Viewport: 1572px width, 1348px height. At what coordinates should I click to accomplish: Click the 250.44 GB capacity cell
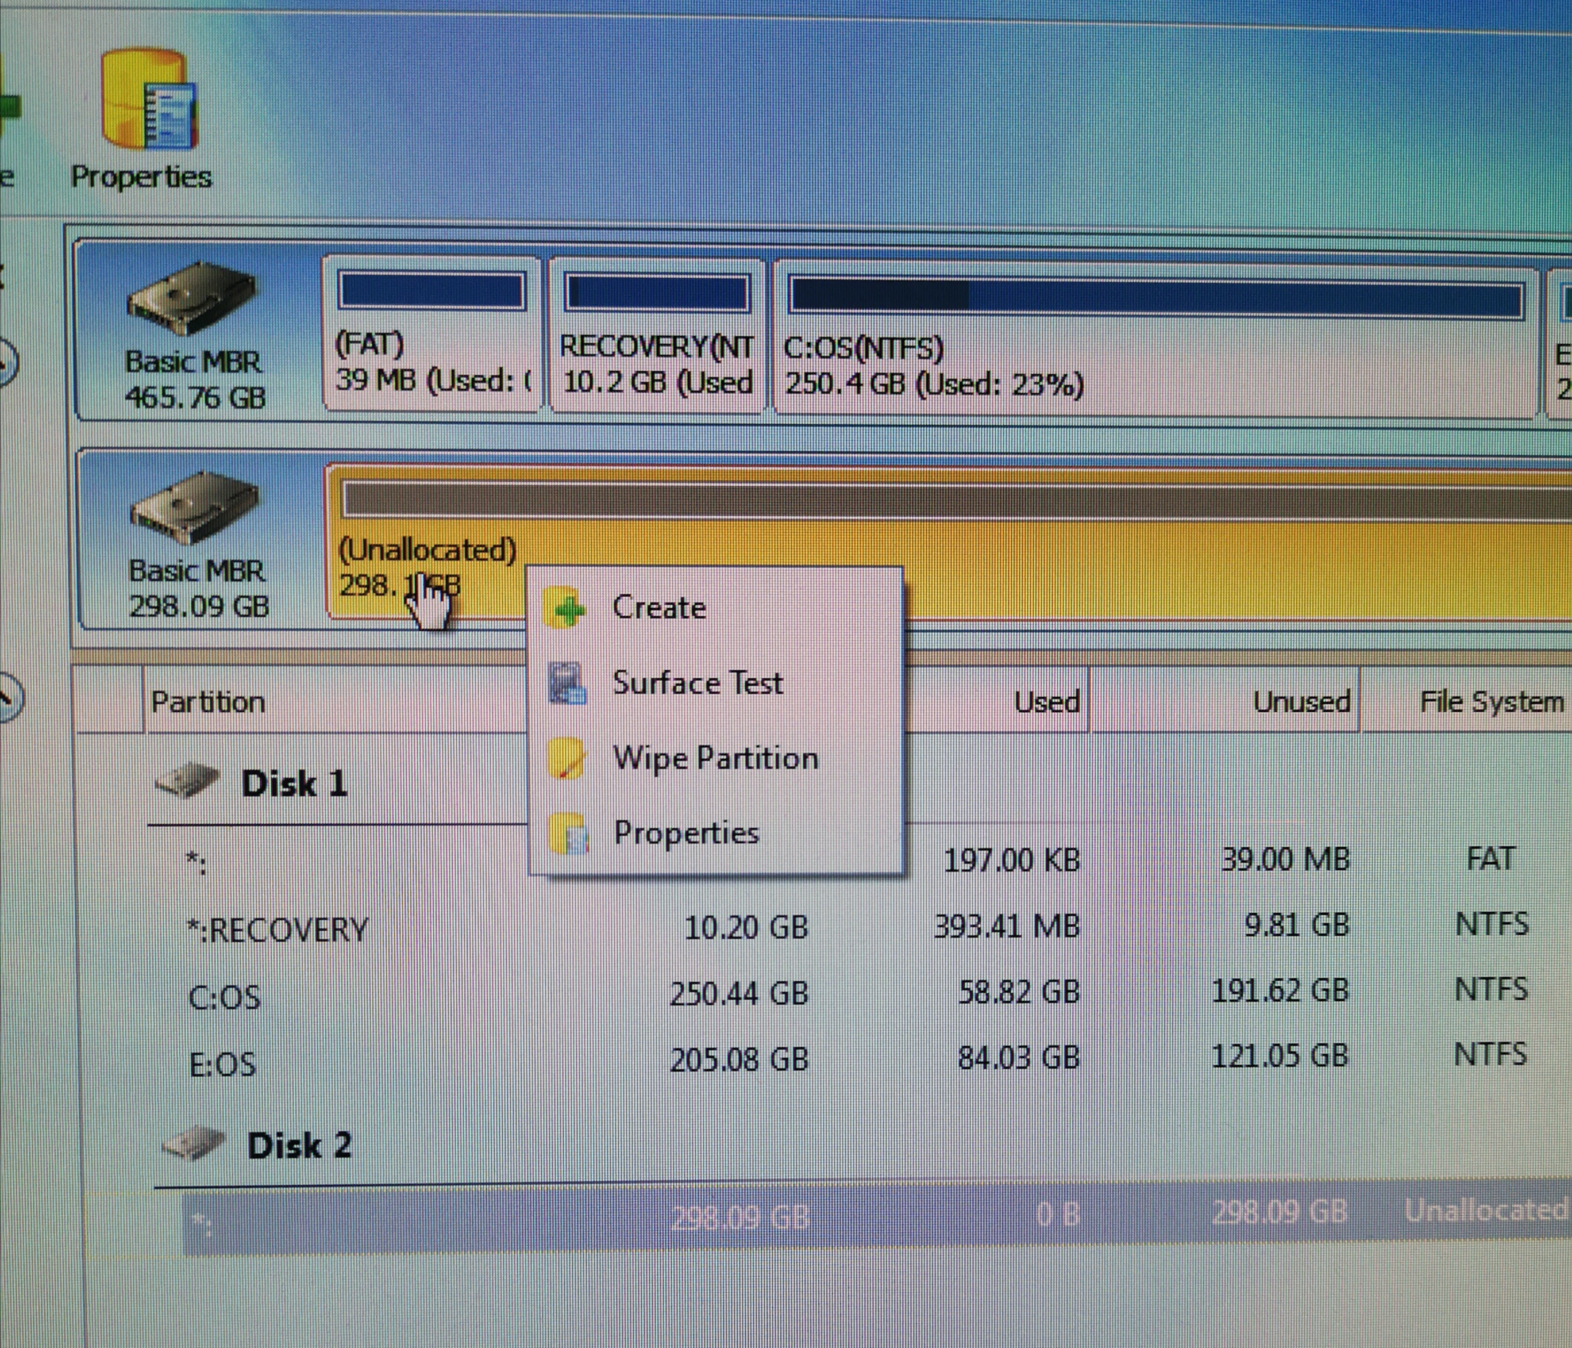pyautogui.click(x=739, y=993)
